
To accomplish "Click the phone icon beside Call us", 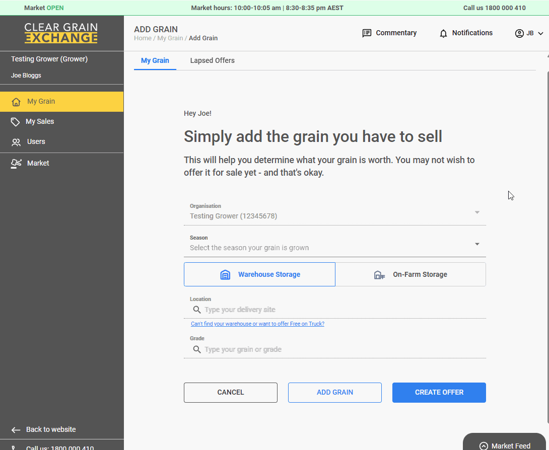I will tap(13, 447).
